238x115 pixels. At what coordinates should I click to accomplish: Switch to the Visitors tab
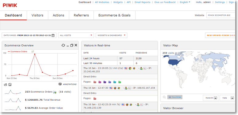click(x=37, y=15)
